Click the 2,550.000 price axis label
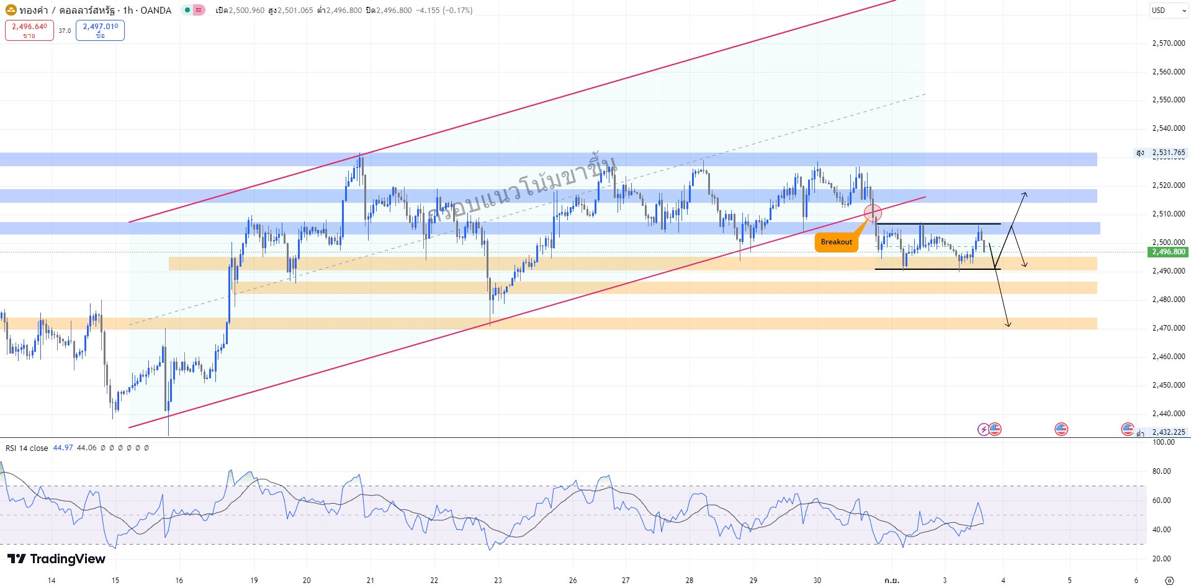This screenshot has height=588, width=1191. [1169, 100]
